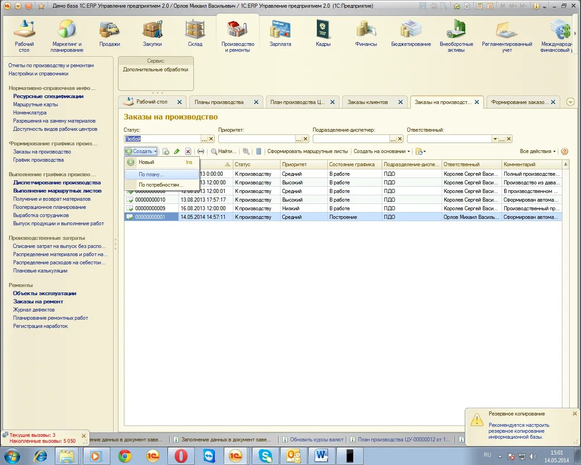Open the Склад section
The width and height of the screenshot is (581, 465).
tap(195, 34)
